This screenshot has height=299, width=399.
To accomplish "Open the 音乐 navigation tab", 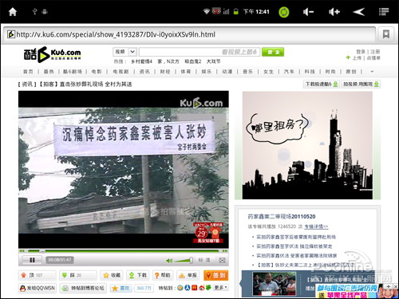I will pyautogui.click(x=247, y=72).
